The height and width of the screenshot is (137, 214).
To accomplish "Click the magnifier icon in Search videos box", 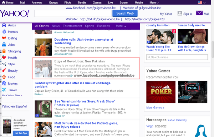I will click(149, 57).
